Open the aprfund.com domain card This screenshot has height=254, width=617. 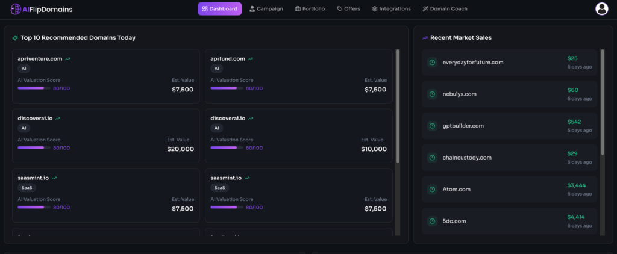(299, 76)
